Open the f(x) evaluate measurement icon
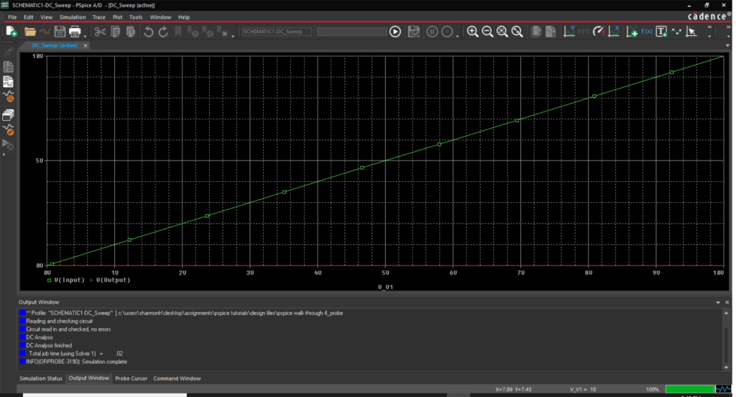This screenshot has width=736, height=397. coord(647,32)
